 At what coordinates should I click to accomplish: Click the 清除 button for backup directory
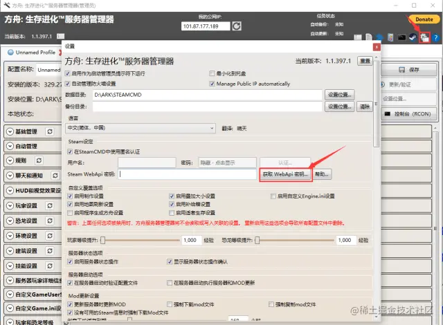[365, 106]
